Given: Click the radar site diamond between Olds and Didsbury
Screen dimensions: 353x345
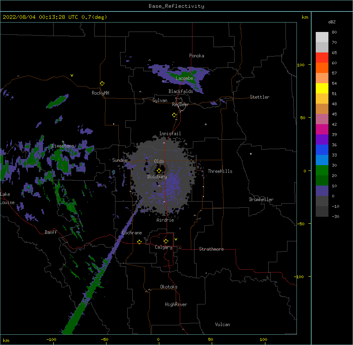Looking at the screenshot, I should 159,170.
